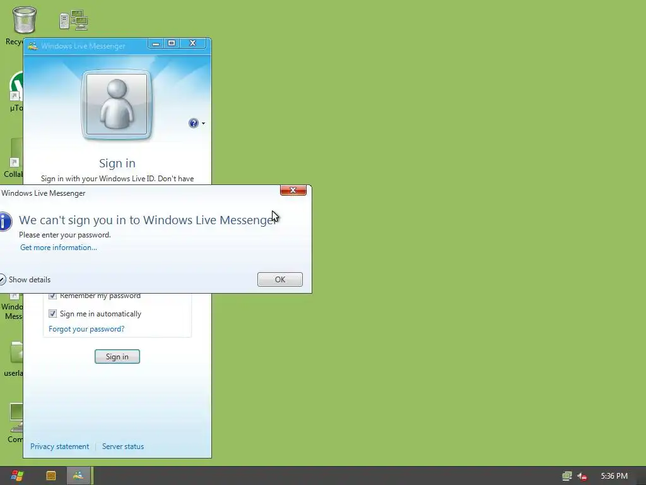Close the Windows Live Messenger main window
The height and width of the screenshot is (485, 646).
(192, 44)
